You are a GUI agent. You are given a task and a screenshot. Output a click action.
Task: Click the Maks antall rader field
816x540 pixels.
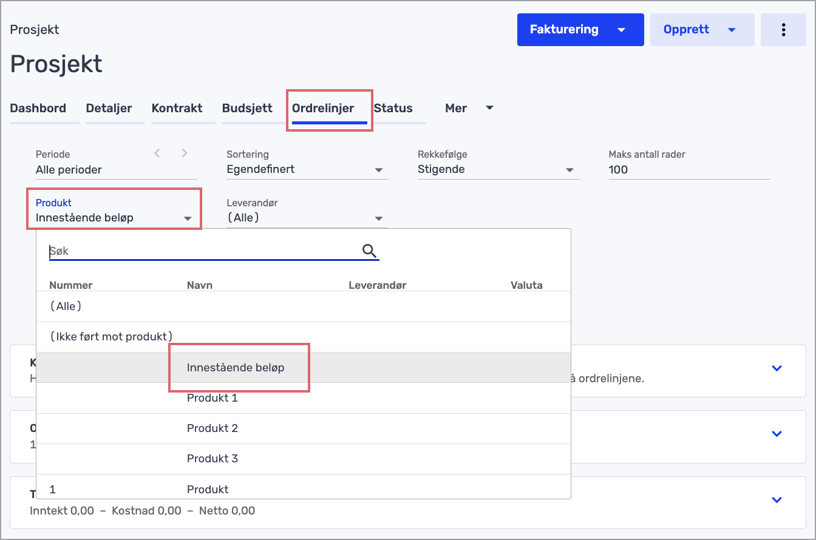coord(689,169)
